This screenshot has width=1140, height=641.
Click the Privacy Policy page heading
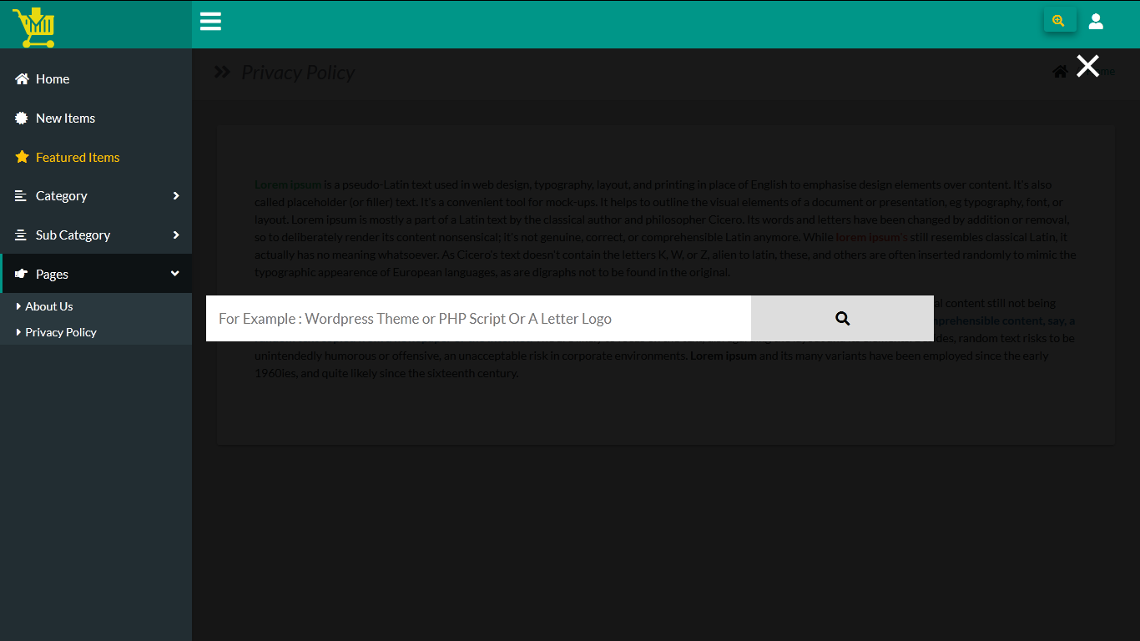click(x=298, y=73)
